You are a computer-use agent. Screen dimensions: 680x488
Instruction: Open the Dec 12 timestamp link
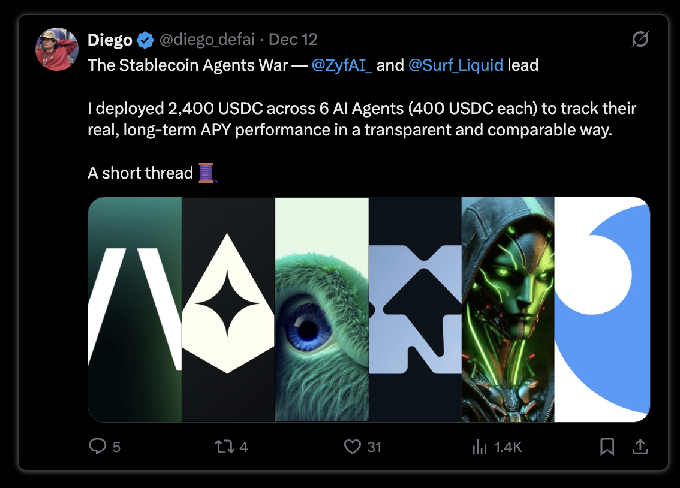click(x=293, y=40)
